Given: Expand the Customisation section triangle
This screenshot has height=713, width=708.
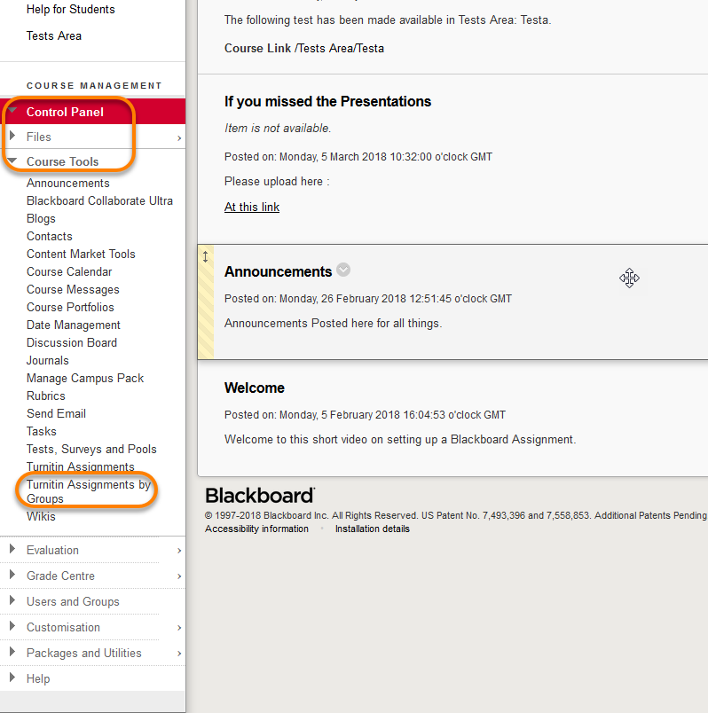Looking at the screenshot, I should click(12, 626).
